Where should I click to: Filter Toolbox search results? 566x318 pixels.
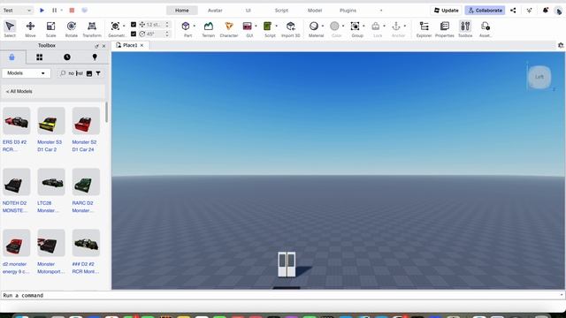[98, 73]
